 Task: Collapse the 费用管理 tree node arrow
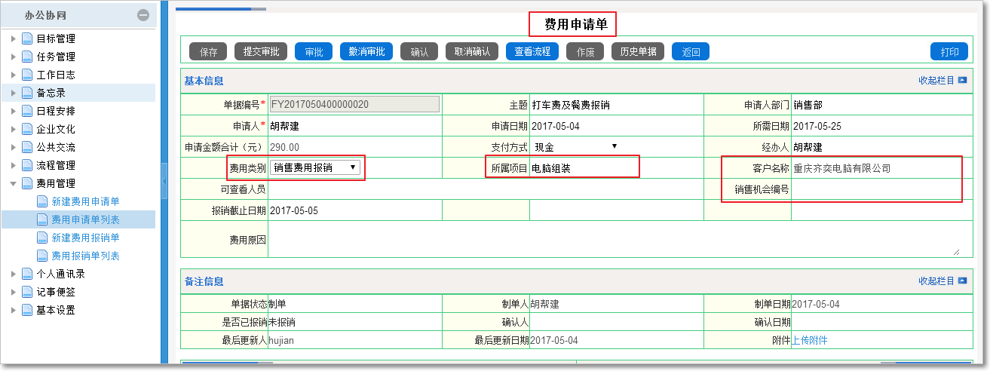point(14,183)
